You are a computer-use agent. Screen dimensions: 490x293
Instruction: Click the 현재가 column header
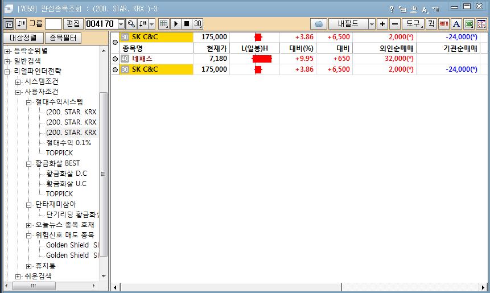pos(212,48)
